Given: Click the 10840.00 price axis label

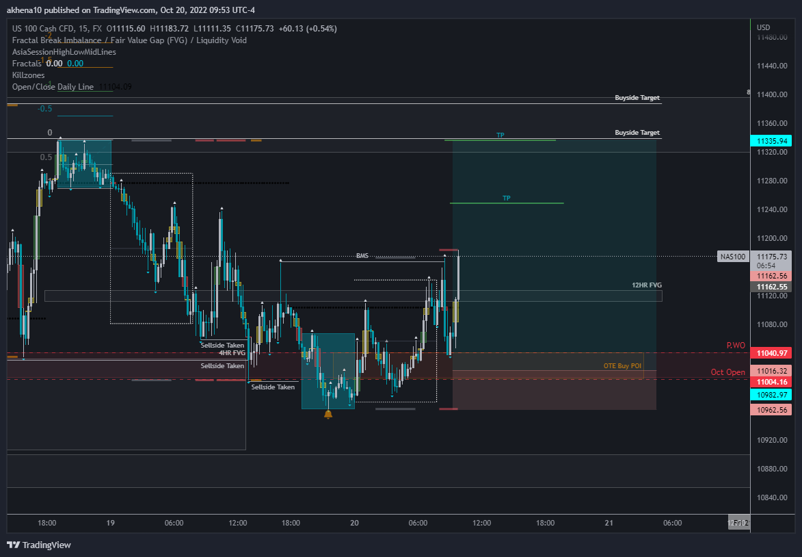Looking at the screenshot, I should [x=772, y=497].
